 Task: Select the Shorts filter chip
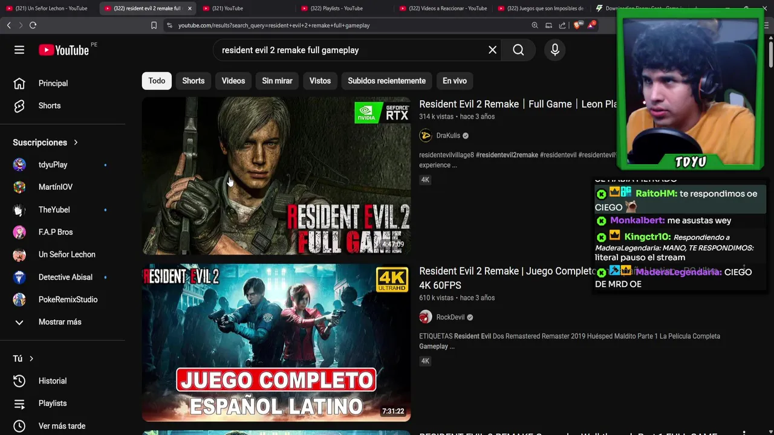(193, 81)
